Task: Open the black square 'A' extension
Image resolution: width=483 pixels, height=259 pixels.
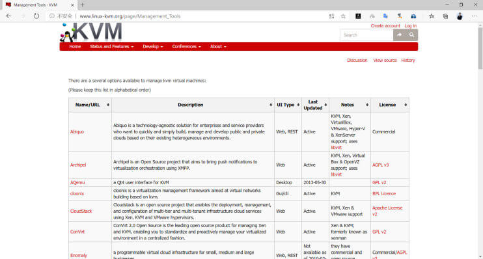Action: [358, 16]
